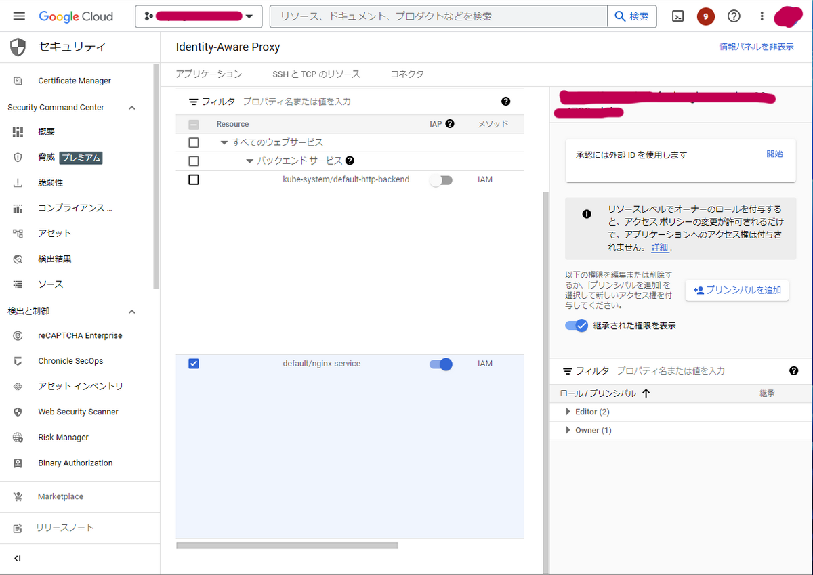Collapse the left navigation sidebar
The width and height of the screenshot is (813, 575).
[18, 558]
